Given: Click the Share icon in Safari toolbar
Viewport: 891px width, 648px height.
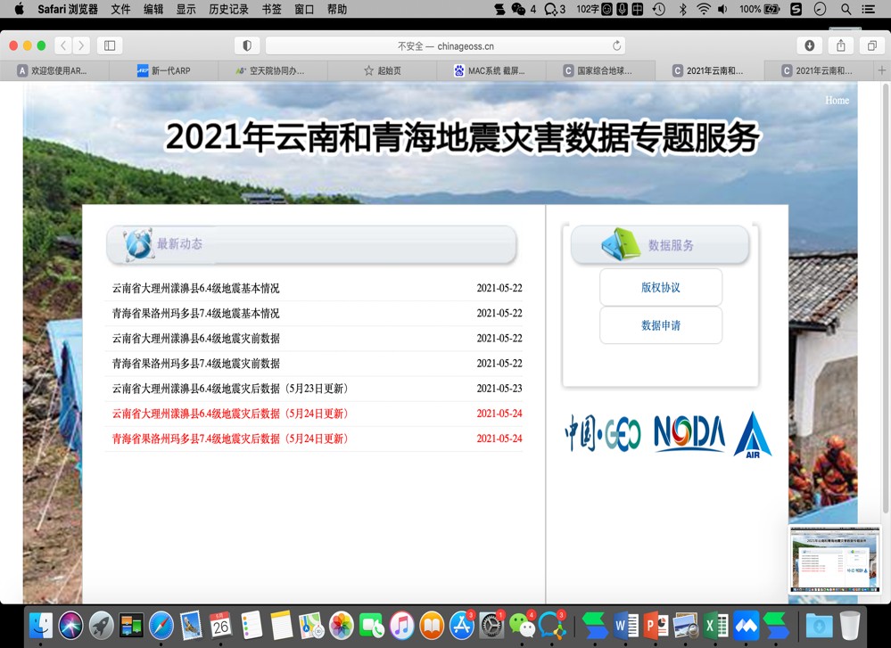Looking at the screenshot, I should (x=841, y=45).
